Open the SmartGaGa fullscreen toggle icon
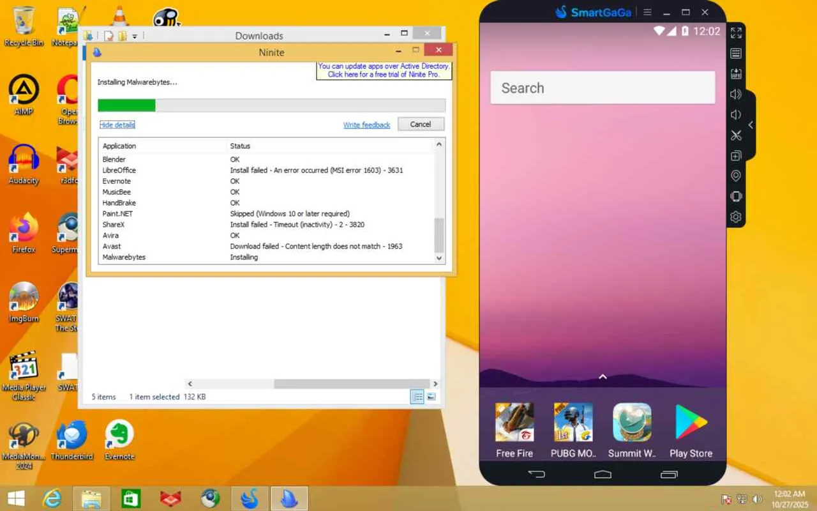This screenshot has height=511, width=817. coord(736,33)
